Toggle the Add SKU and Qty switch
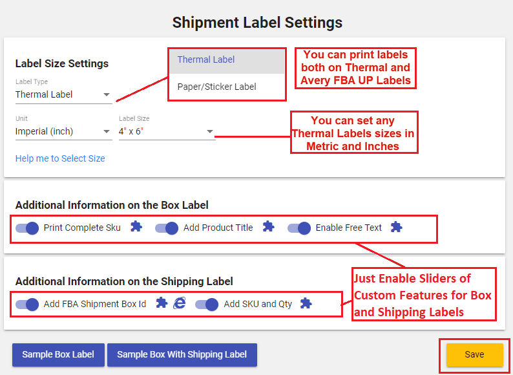Screen dimensions: 513x375 [x=207, y=305]
